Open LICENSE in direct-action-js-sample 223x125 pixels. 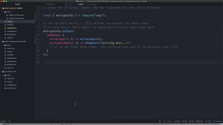tap(10, 25)
